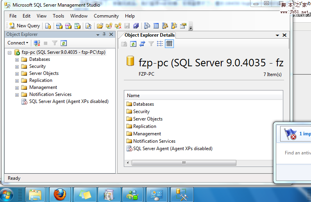Open Firefox from the taskbar
311x202 pixels.
pos(60,195)
